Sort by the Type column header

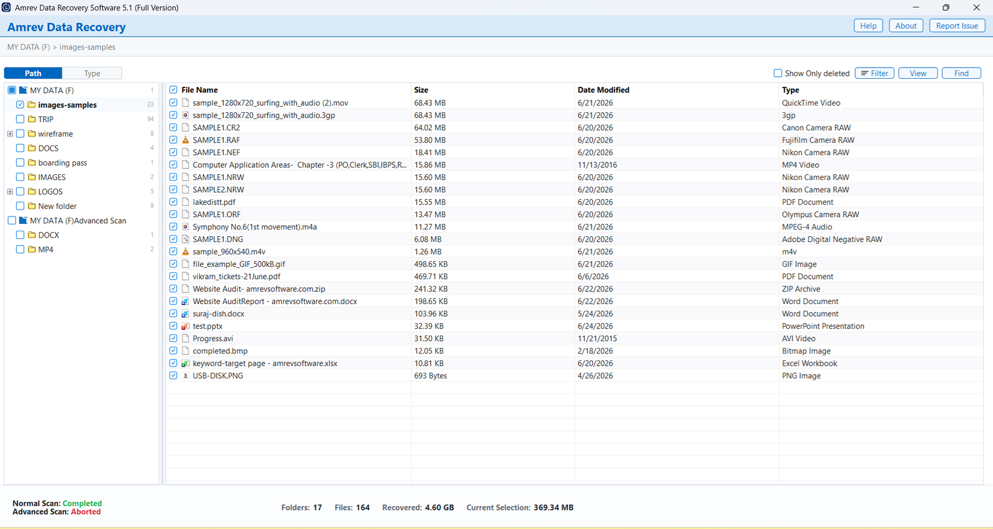pyautogui.click(x=790, y=90)
